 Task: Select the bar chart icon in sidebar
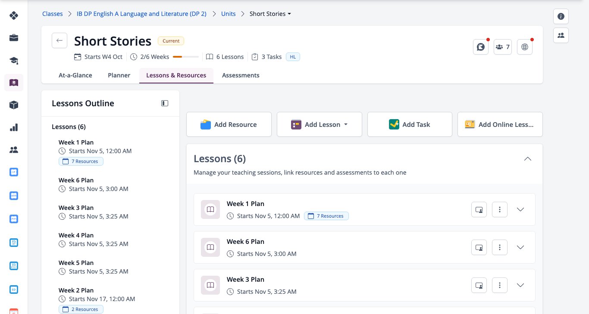point(14,127)
